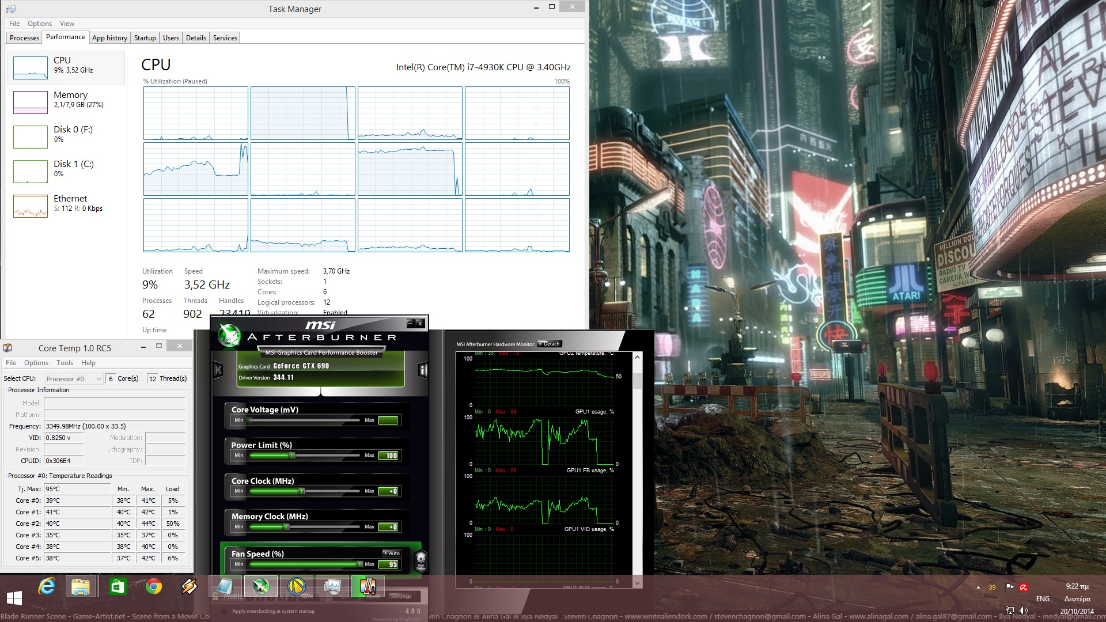
Task: Click the Power Limit slider handle
Action: pyautogui.click(x=292, y=456)
